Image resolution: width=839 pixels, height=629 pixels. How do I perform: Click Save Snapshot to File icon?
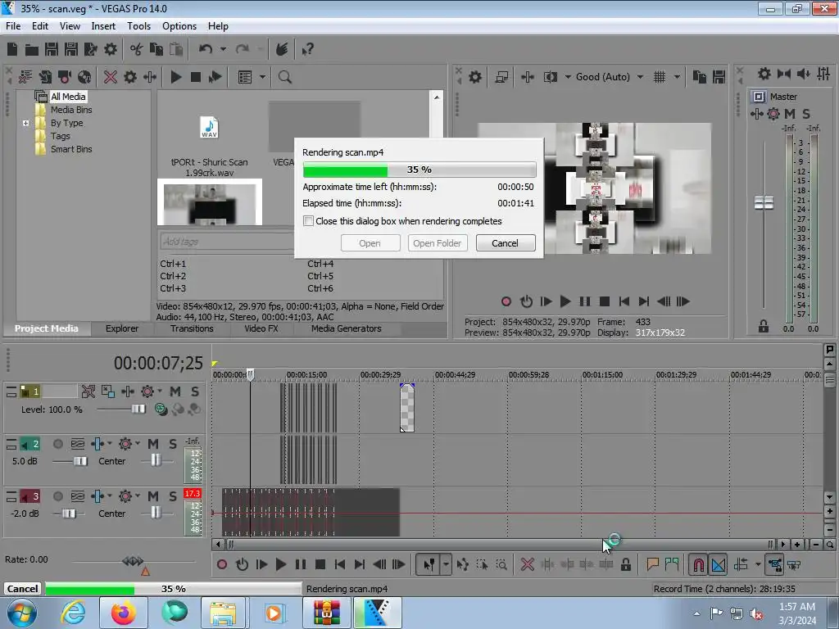coord(719,77)
